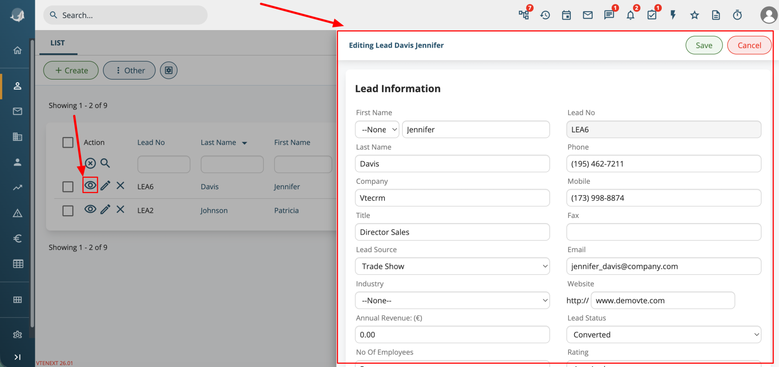Open the Leads person-outline sidebar icon

tap(18, 86)
